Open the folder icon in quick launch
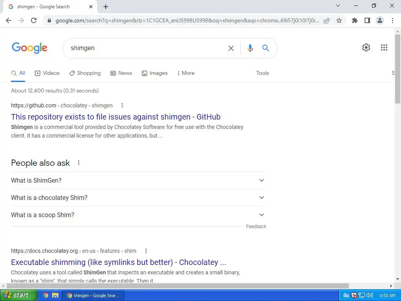Image resolution: width=401 pixels, height=301 pixels. (55, 296)
